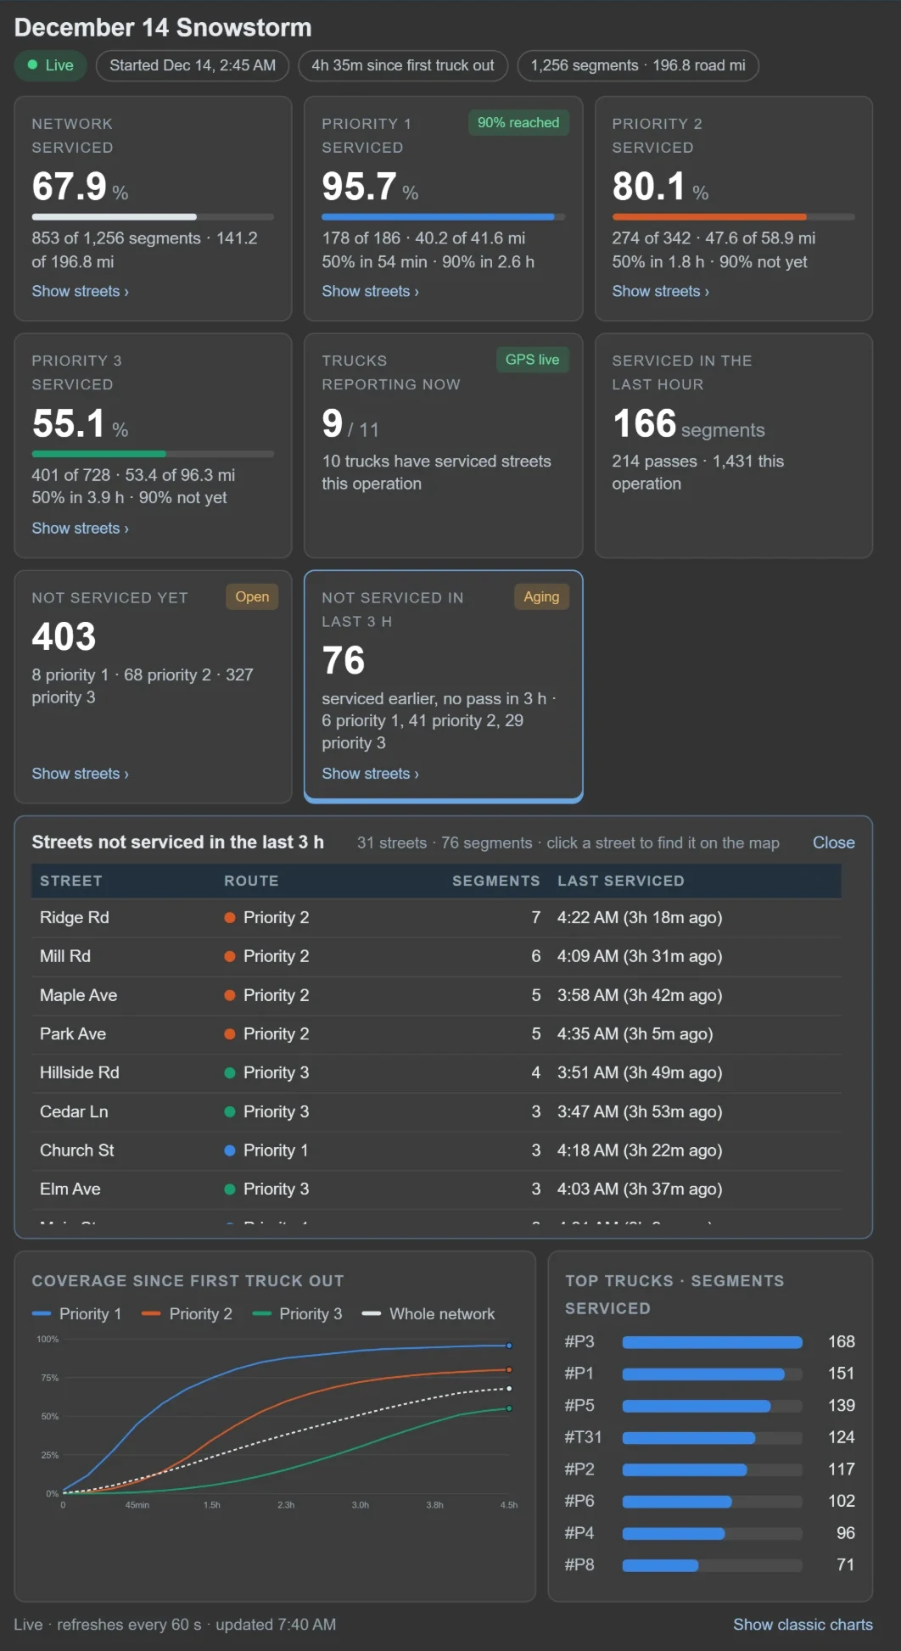Sort table by ROUTE column header

pos(251,881)
